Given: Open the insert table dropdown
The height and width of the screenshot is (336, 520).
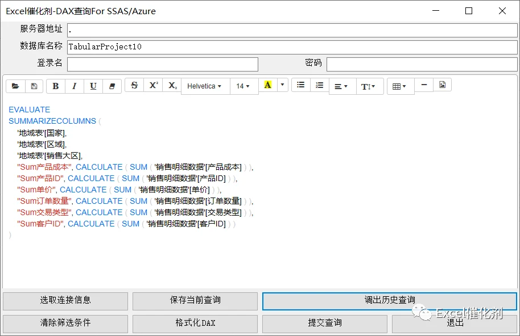Looking at the screenshot, I should point(401,86).
